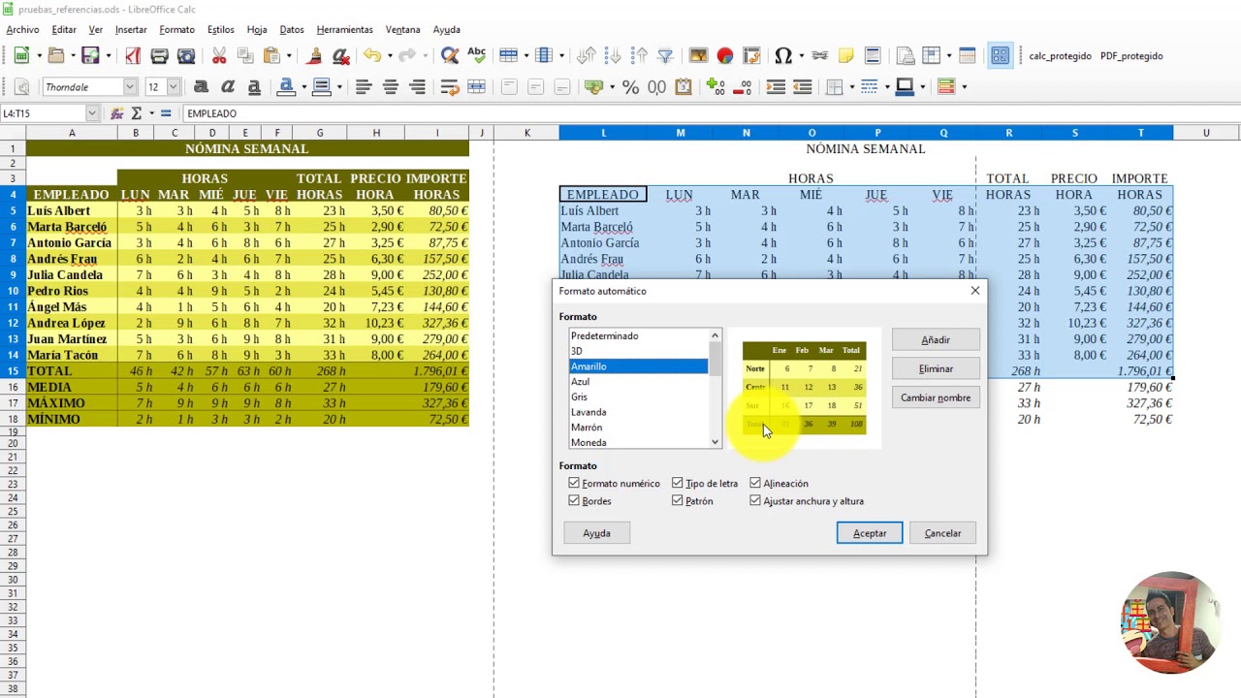This screenshot has width=1241, height=698.
Task: Click the Cancelar button
Action: click(942, 533)
